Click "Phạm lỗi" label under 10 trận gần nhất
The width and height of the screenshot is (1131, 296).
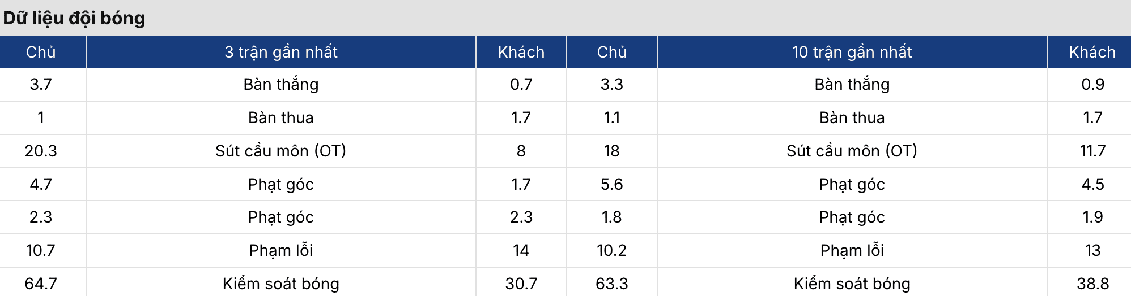[x=852, y=250]
